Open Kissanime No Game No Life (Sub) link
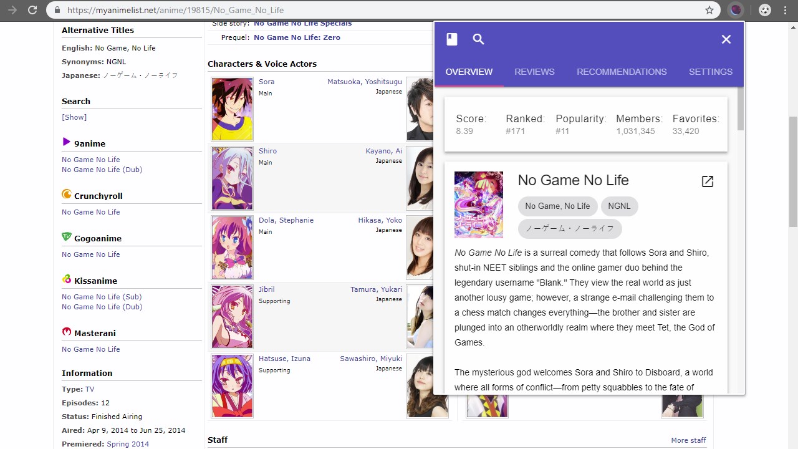 click(102, 297)
